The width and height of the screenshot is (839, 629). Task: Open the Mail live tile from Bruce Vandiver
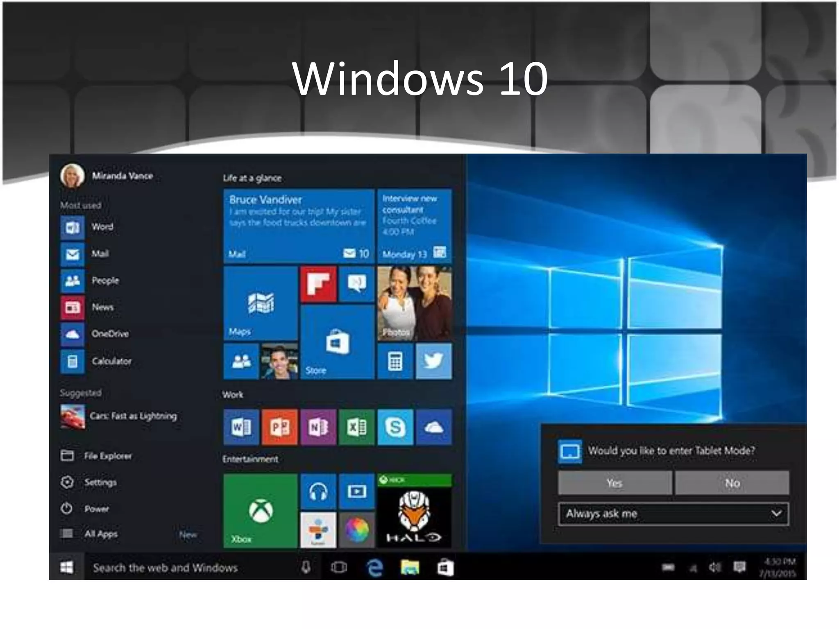click(x=299, y=226)
